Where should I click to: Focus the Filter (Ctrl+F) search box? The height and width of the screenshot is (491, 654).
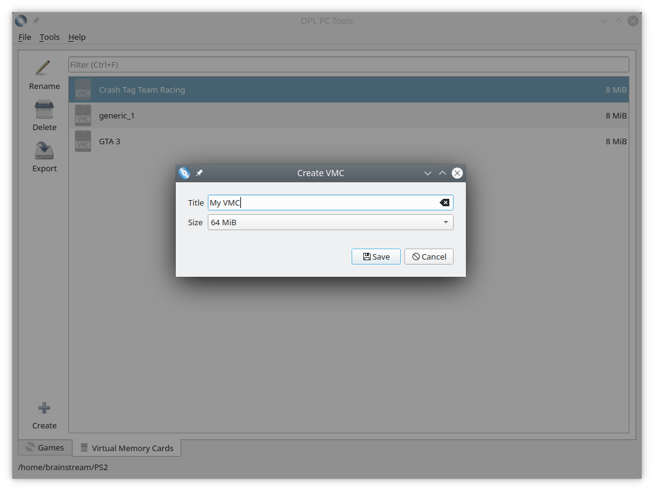(x=349, y=64)
